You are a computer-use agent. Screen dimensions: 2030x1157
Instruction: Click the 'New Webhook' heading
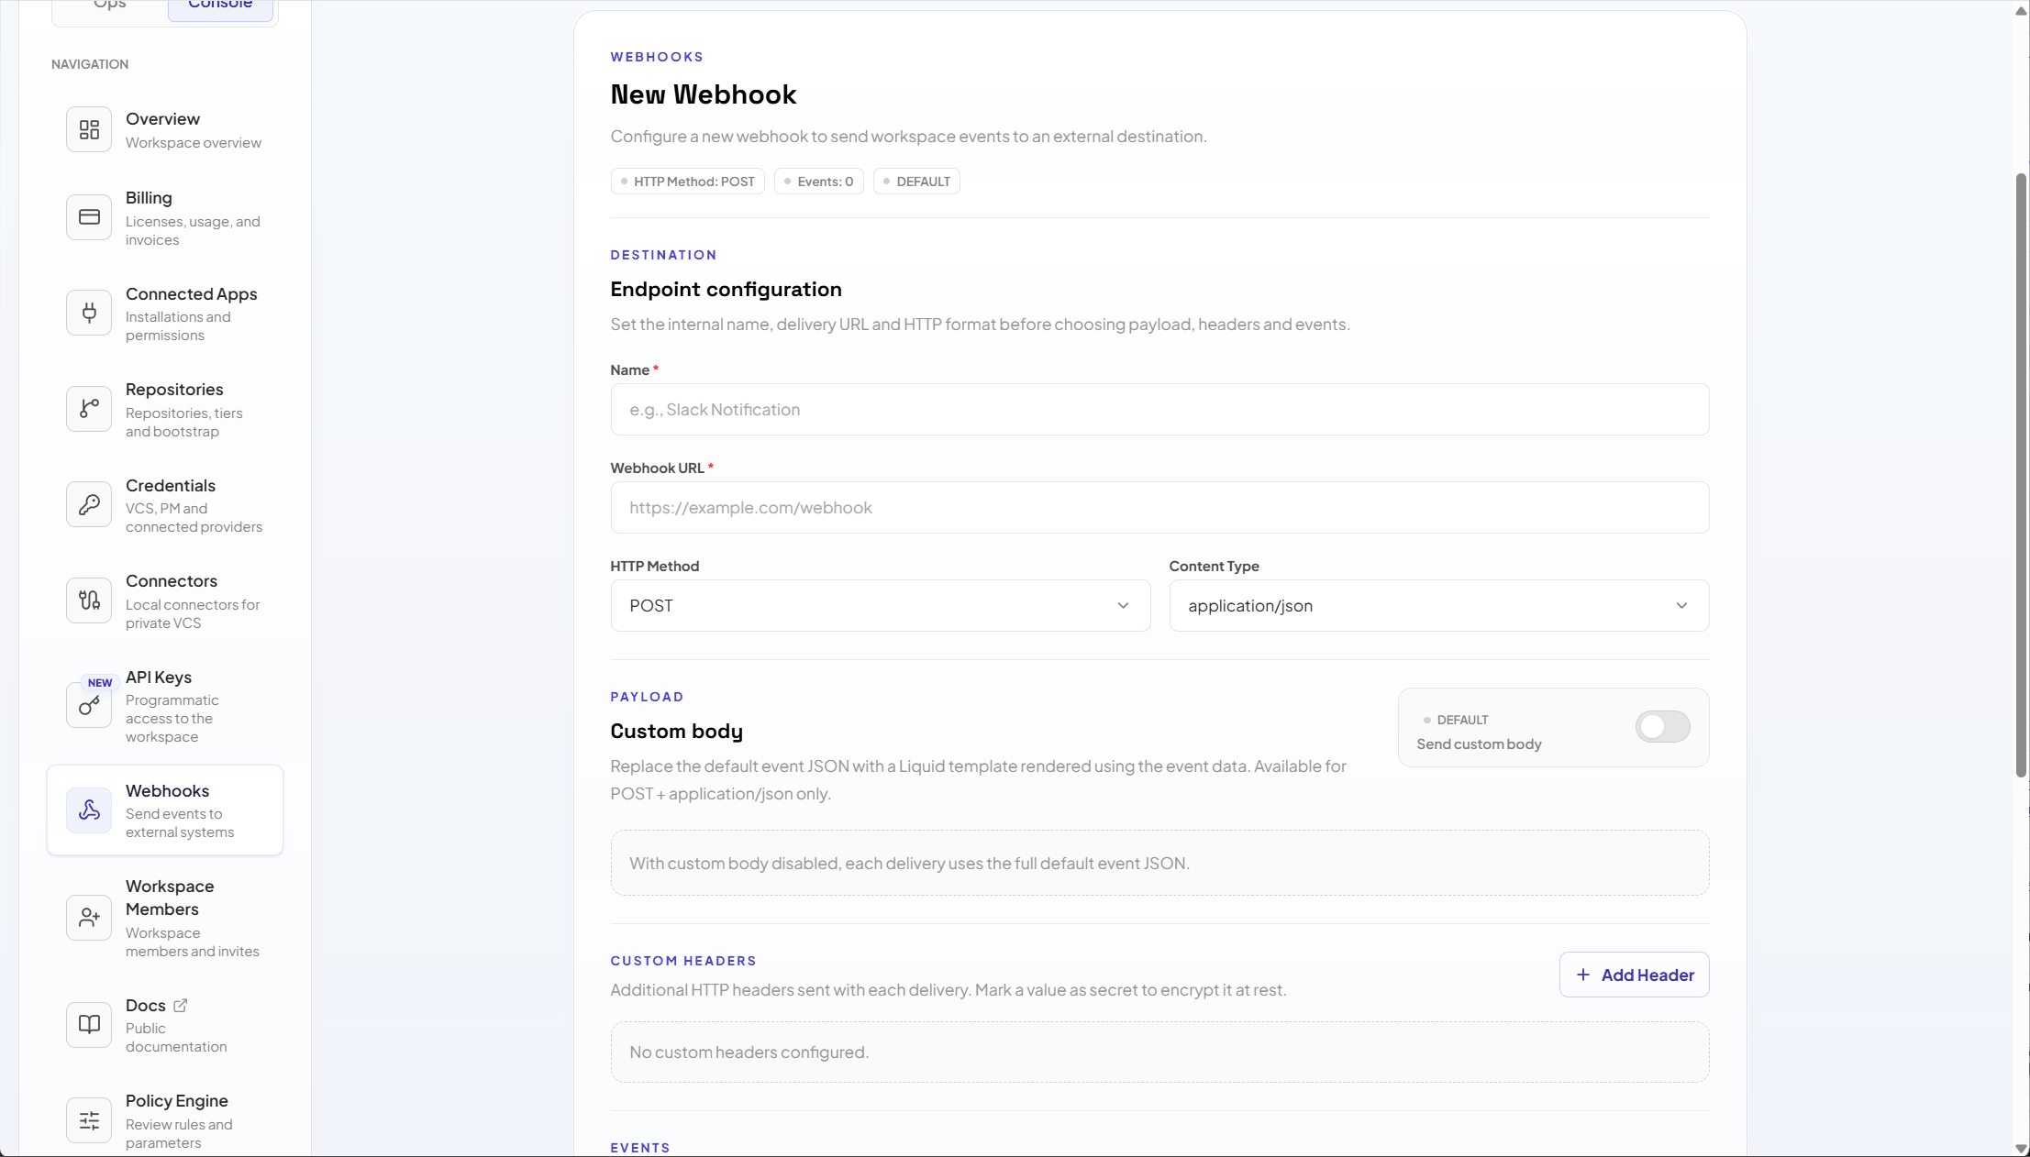click(703, 94)
